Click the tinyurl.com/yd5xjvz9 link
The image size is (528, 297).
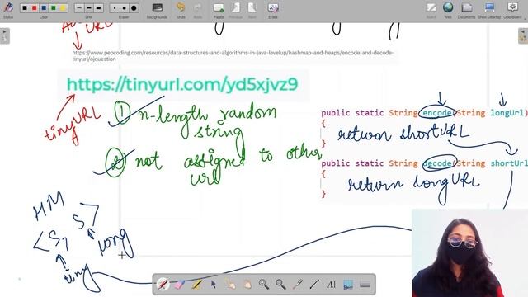(182, 84)
